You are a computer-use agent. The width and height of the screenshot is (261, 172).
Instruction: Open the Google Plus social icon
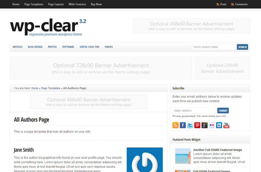click(204, 125)
